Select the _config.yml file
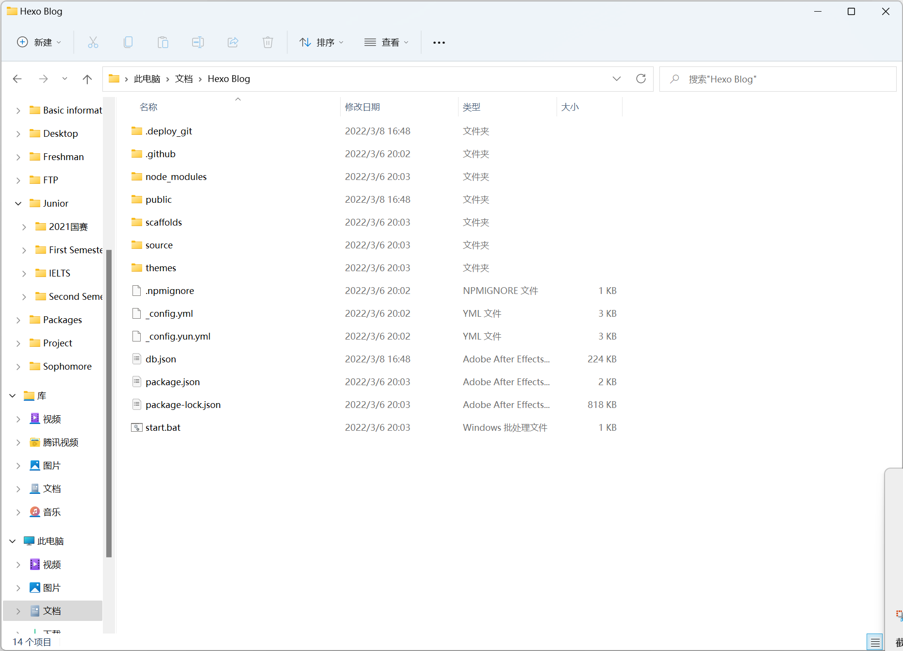Screen dimensions: 903x651 point(171,314)
